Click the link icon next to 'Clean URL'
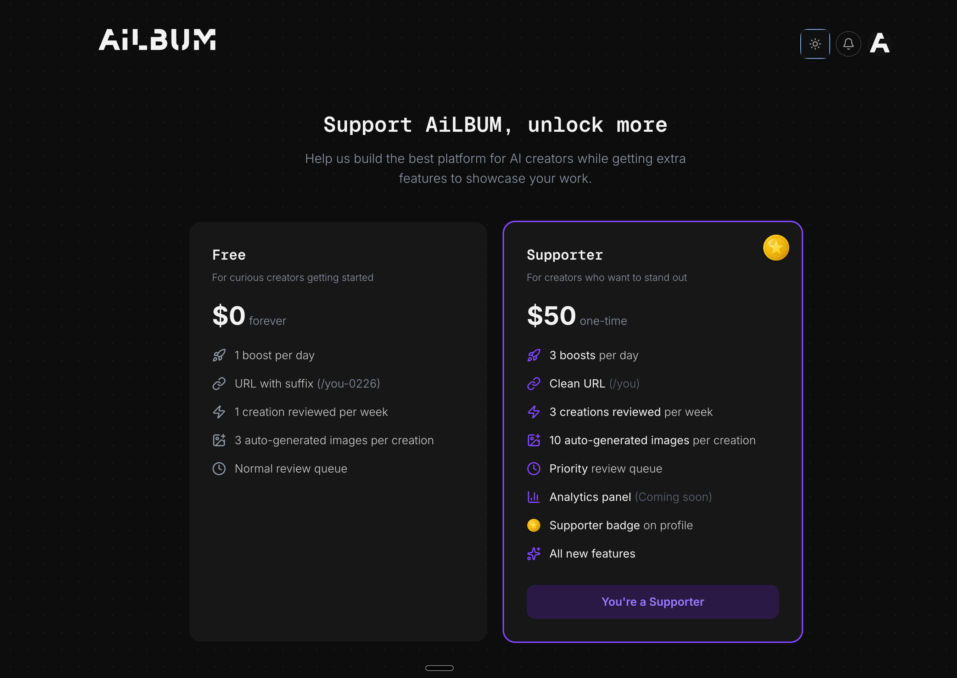This screenshot has height=678, width=957. tap(534, 383)
